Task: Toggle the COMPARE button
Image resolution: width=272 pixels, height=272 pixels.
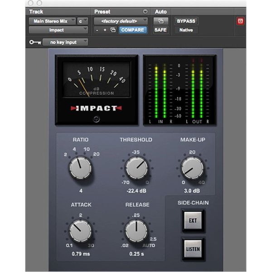Action: tap(133, 30)
